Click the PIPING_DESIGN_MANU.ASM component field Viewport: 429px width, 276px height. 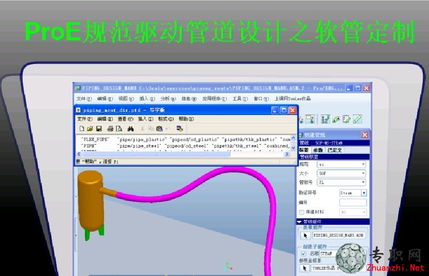[339, 235]
